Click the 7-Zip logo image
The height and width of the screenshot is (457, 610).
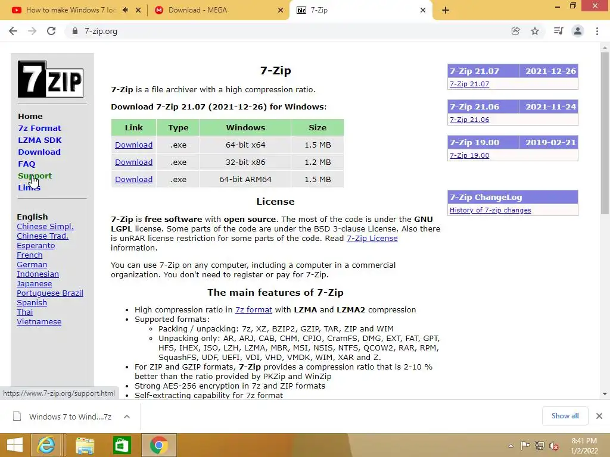(x=51, y=79)
